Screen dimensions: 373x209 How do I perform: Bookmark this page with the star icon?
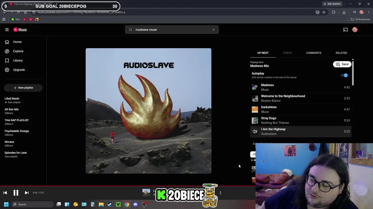point(324,12)
